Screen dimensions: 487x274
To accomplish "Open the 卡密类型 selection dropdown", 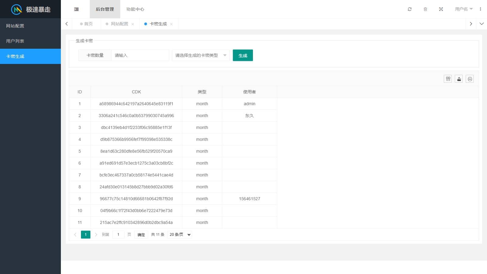I will coord(201,55).
